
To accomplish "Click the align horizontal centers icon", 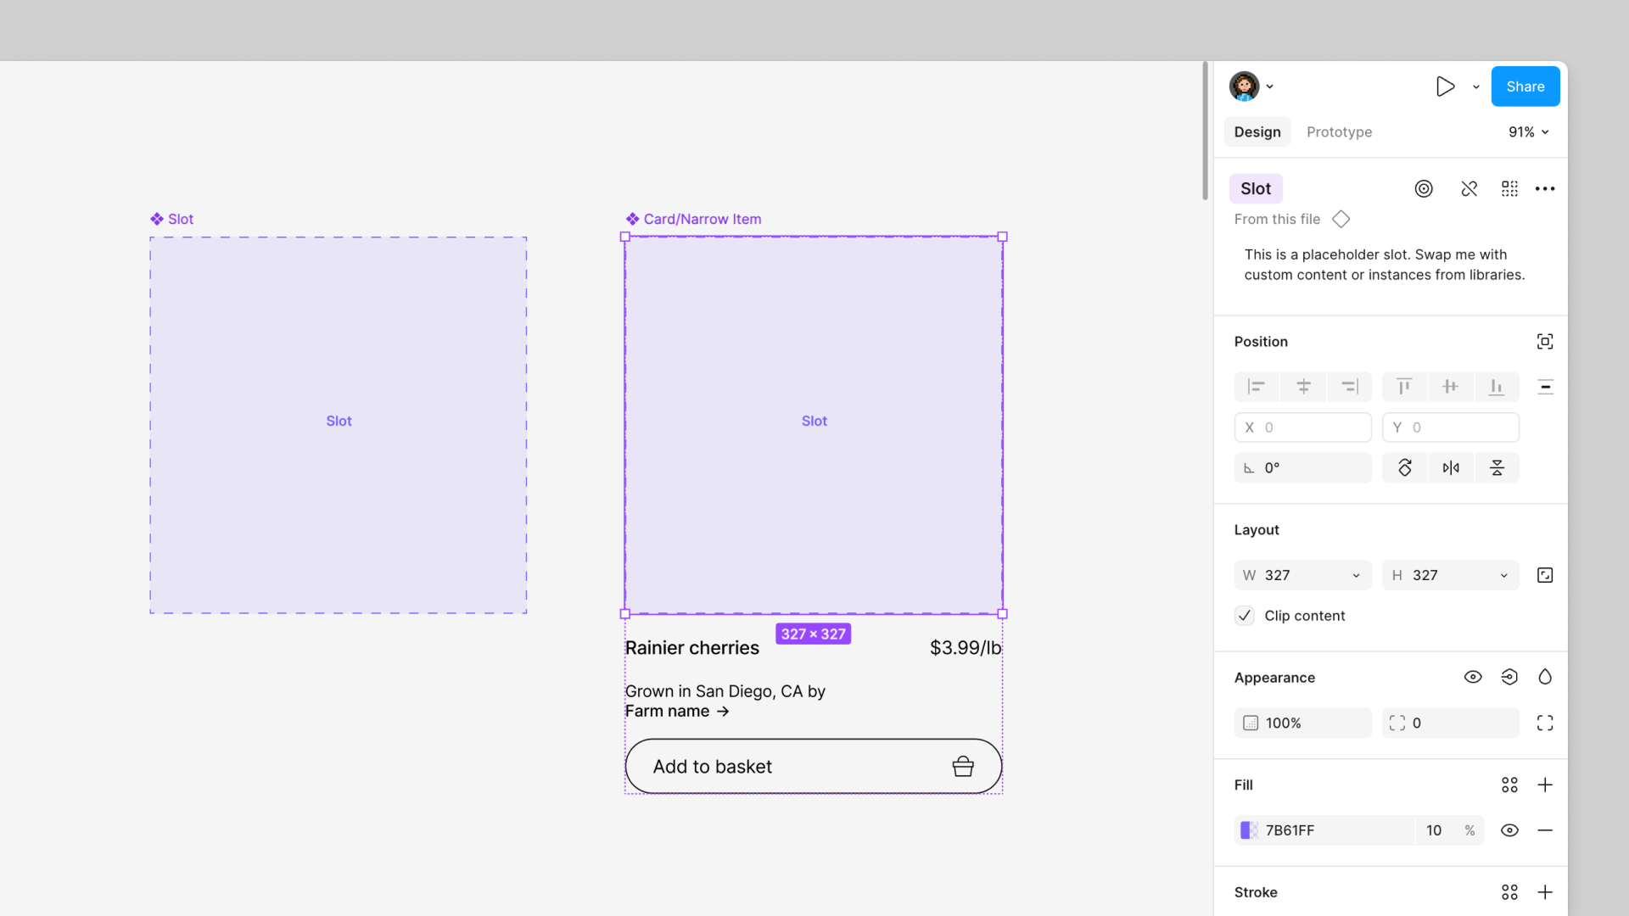I will [1303, 387].
